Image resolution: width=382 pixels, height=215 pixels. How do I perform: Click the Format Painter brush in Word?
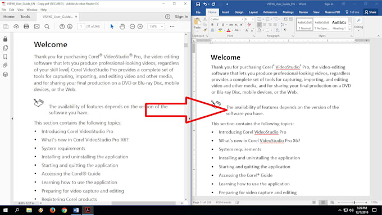point(205,30)
